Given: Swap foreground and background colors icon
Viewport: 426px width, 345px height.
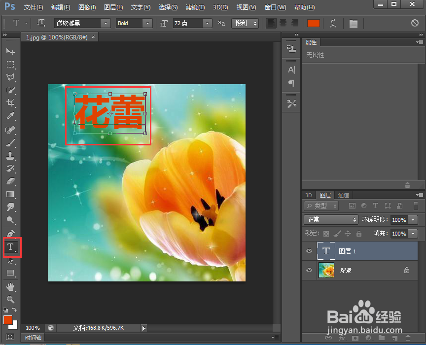Looking at the screenshot, I should (14, 310).
